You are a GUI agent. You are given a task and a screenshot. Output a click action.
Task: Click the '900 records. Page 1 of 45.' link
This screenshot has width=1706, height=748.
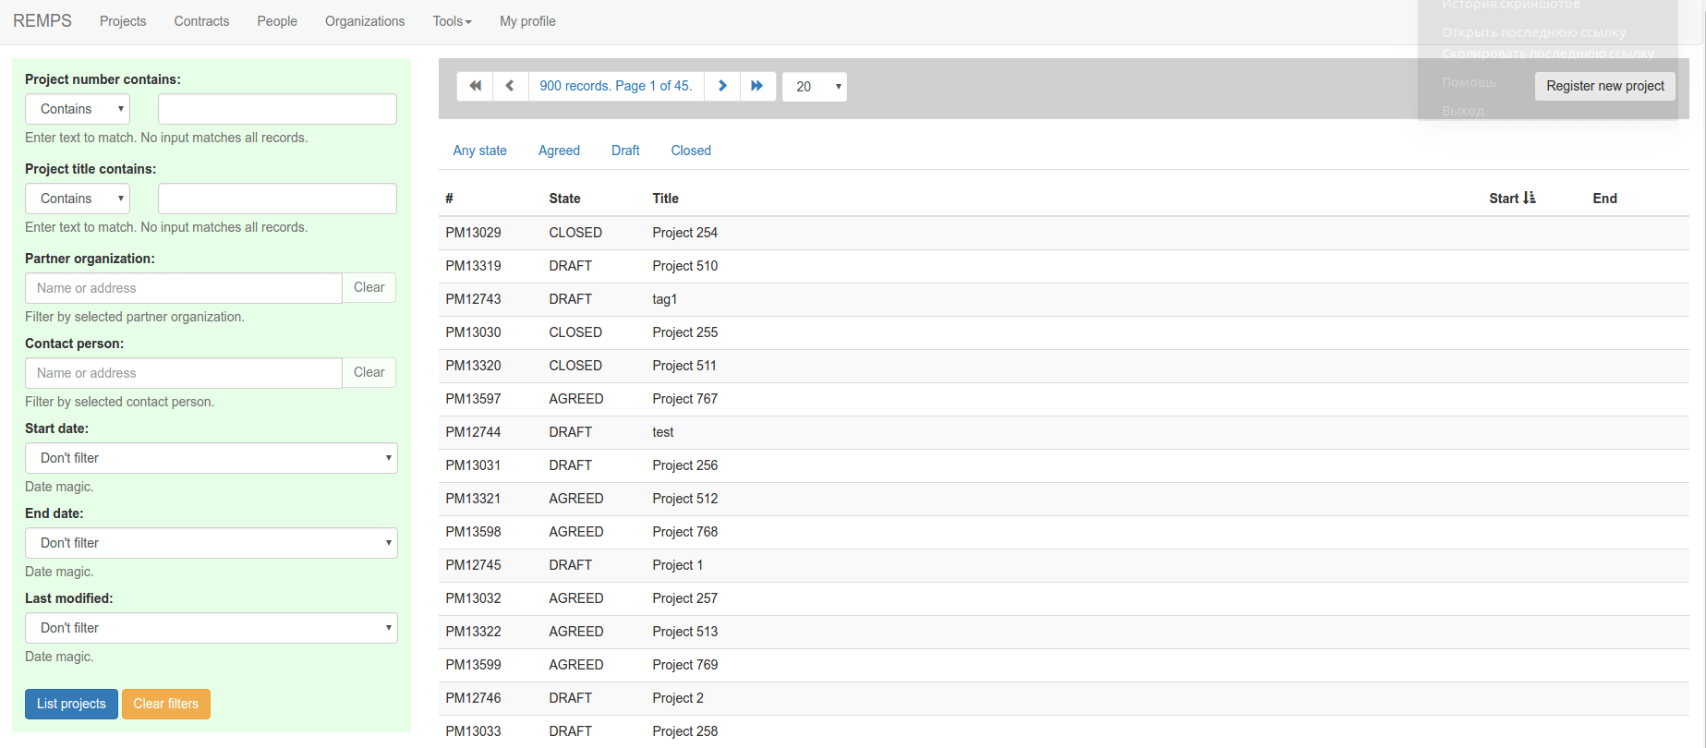click(x=616, y=86)
